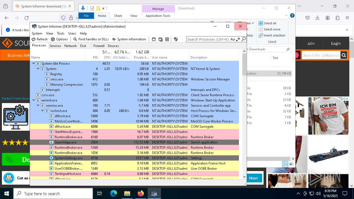The image size is (354, 199).
Task: Reload the page in Firefox
Action: coord(27,18)
